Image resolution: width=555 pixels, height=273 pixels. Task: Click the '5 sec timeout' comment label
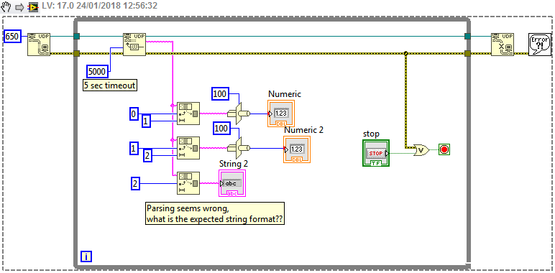pos(110,85)
